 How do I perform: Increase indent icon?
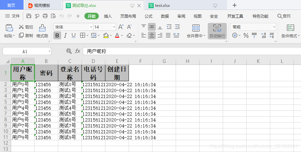tap(177, 27)
